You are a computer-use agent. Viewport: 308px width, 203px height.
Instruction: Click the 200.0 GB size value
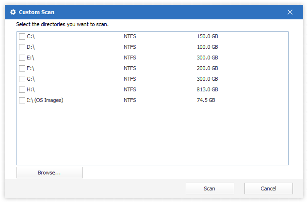pyautogui.click(x=208, y=68)
